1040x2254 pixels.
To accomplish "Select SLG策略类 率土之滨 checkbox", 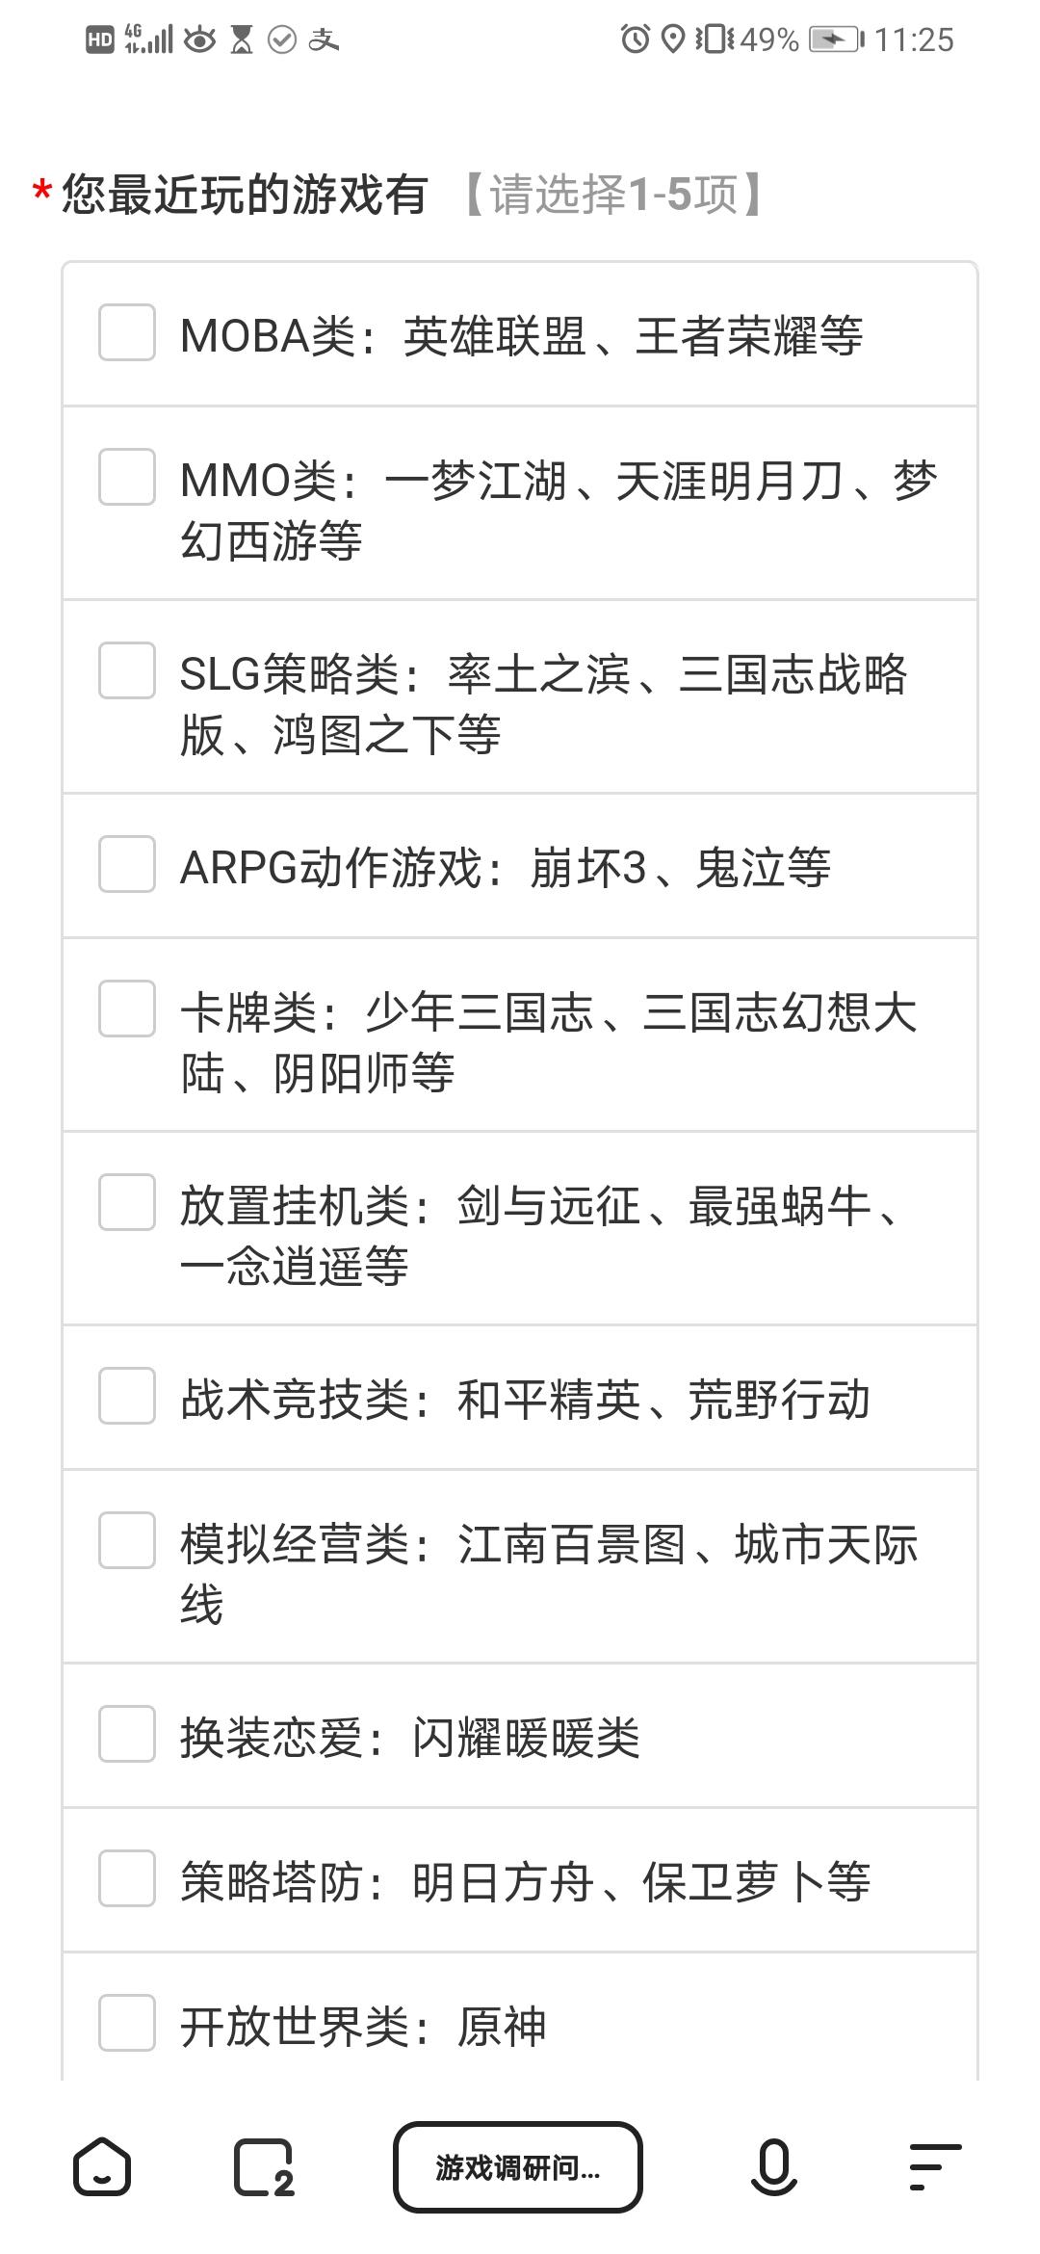I will (x=127, y=670).
